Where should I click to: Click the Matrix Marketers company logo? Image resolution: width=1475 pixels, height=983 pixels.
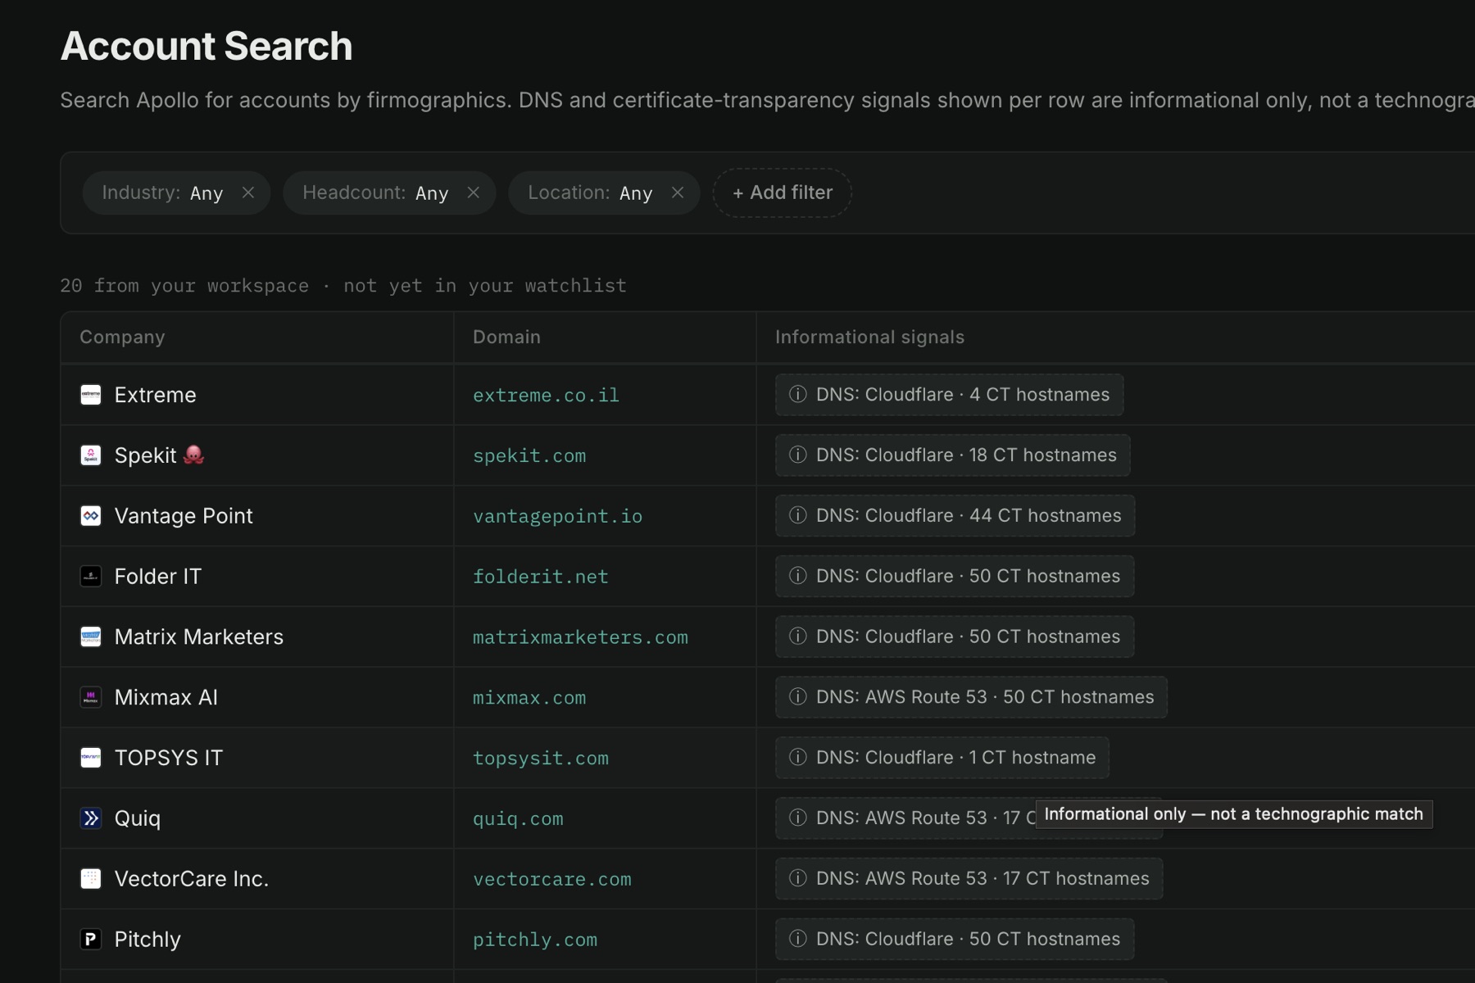pos(91,637)
